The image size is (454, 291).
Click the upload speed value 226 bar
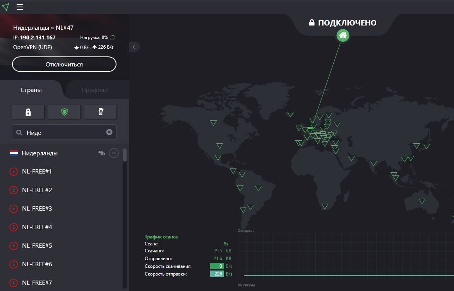[217, 274]
